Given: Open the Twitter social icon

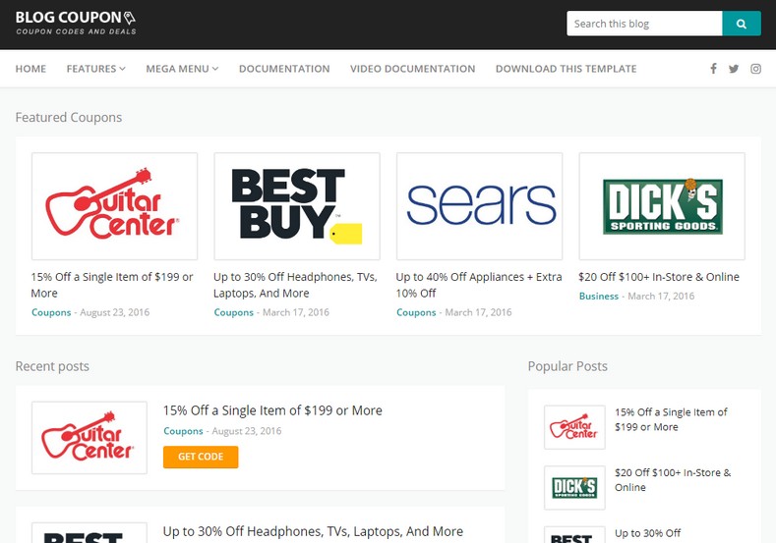Looking at the screenshot, I should (734, 69).
